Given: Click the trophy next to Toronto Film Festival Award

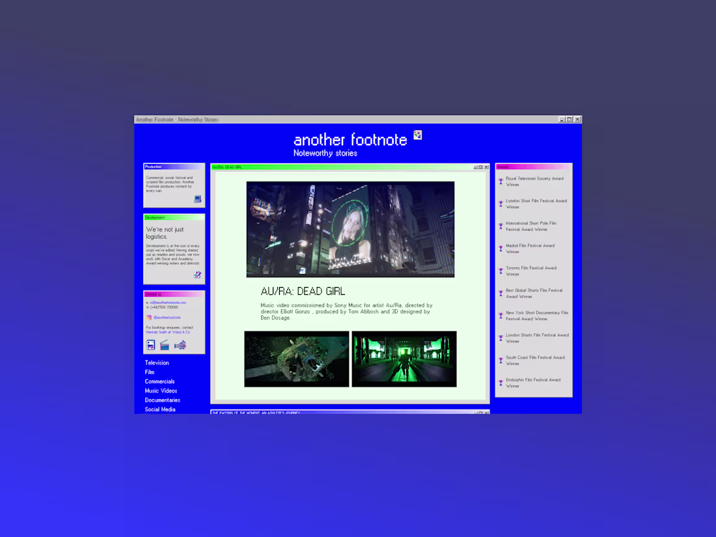Looking at the screenshot, I should (501, 271).
